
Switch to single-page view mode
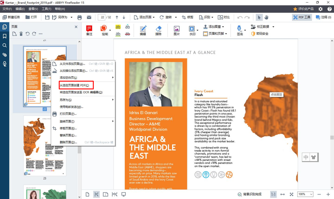coord(88,194)
